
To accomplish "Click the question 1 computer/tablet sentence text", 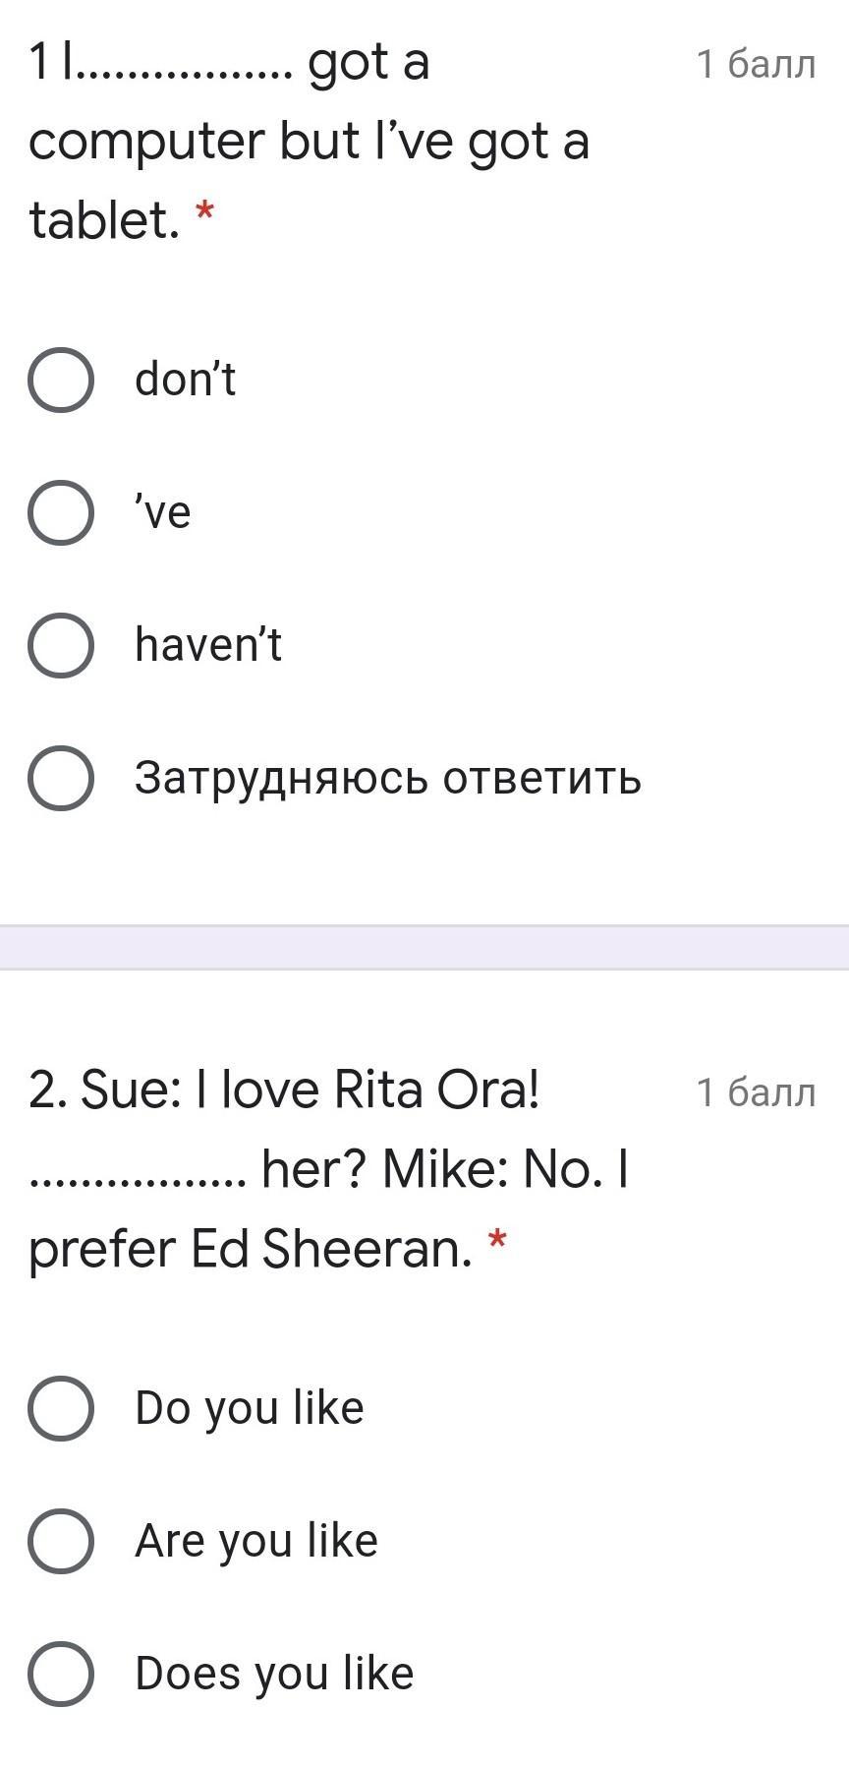I will tap(309, 141).
